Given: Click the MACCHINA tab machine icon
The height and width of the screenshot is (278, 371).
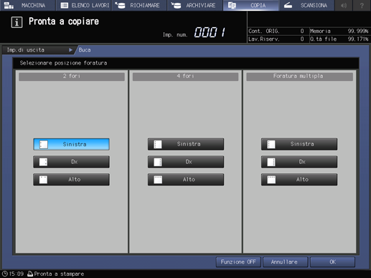Looking at the screenshot, I should (9, 5).
